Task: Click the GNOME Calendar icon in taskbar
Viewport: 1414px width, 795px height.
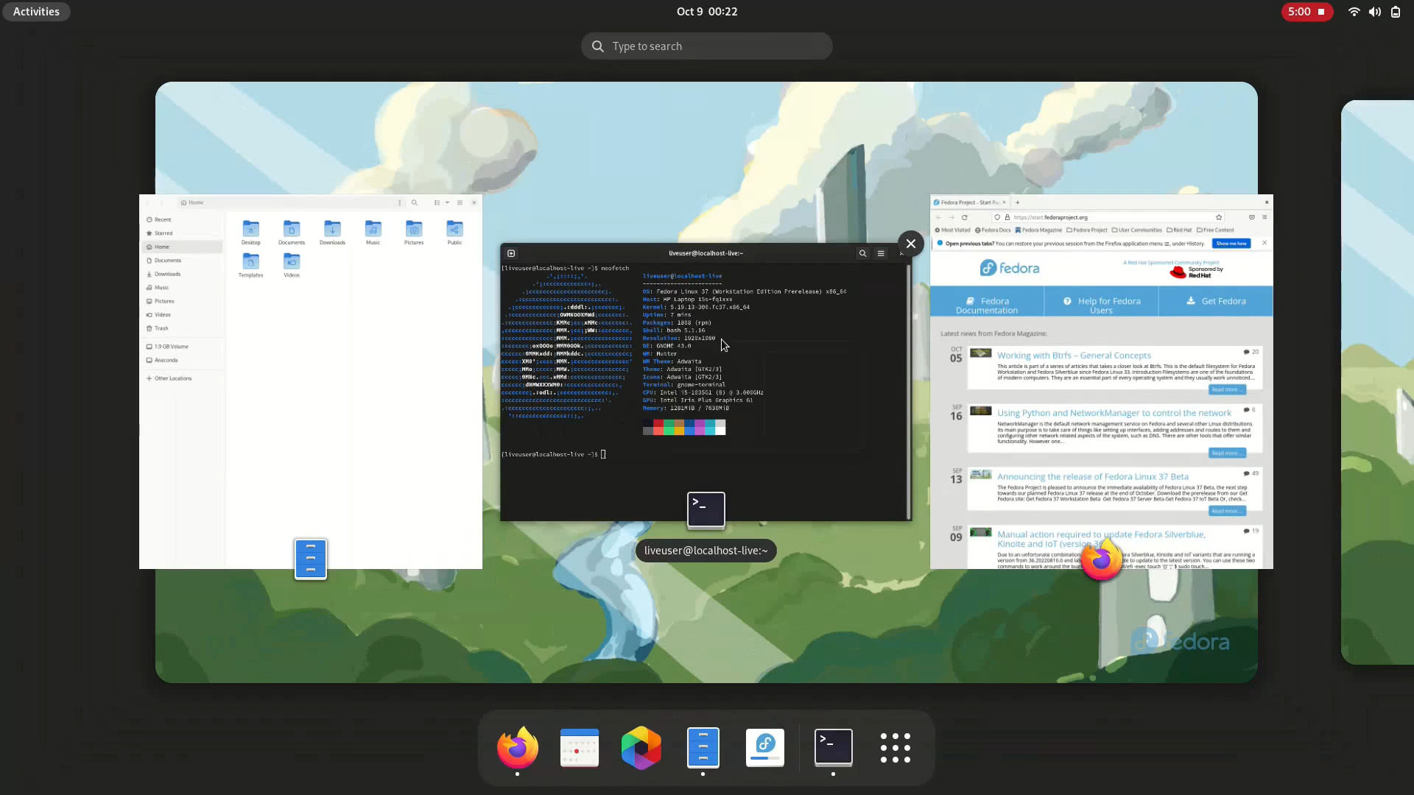Action: (x=580, y=747)
